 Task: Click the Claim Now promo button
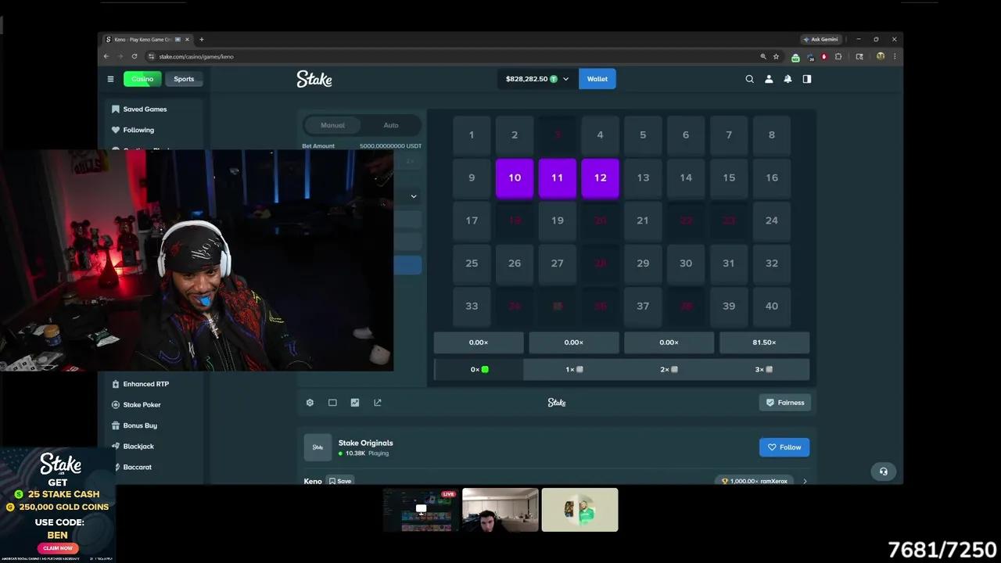pyautogui.click(x=58, y=548)
